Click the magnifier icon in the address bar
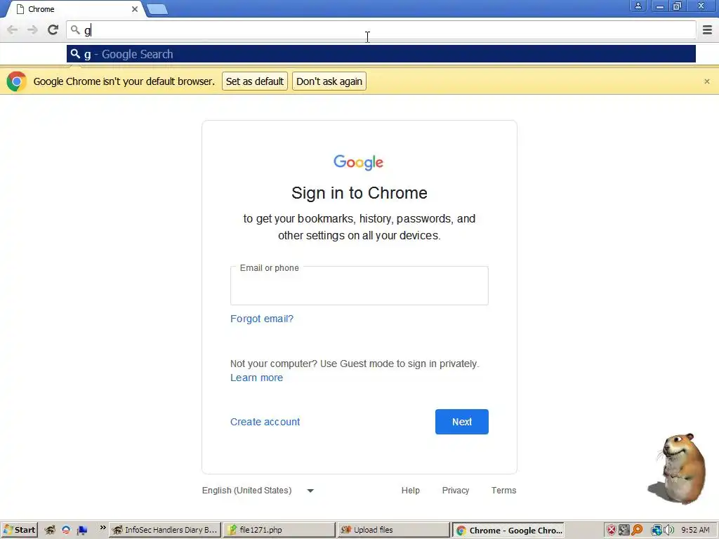The image size is (719, 539). pyautogui.click(x=75, y=30)
